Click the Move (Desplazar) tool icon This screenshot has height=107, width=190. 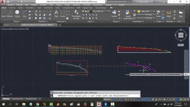click(x=36, y=11)
